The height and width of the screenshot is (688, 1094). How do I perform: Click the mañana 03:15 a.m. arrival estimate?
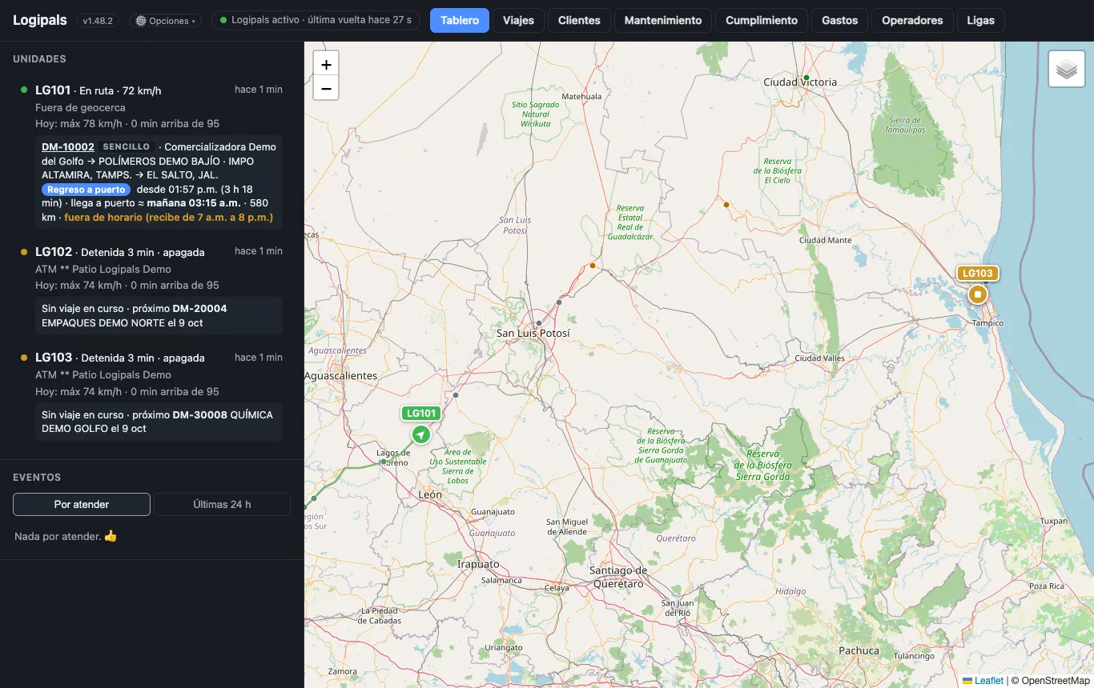tap(194, 203)
